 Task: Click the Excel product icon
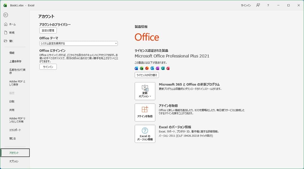(141, 68)
